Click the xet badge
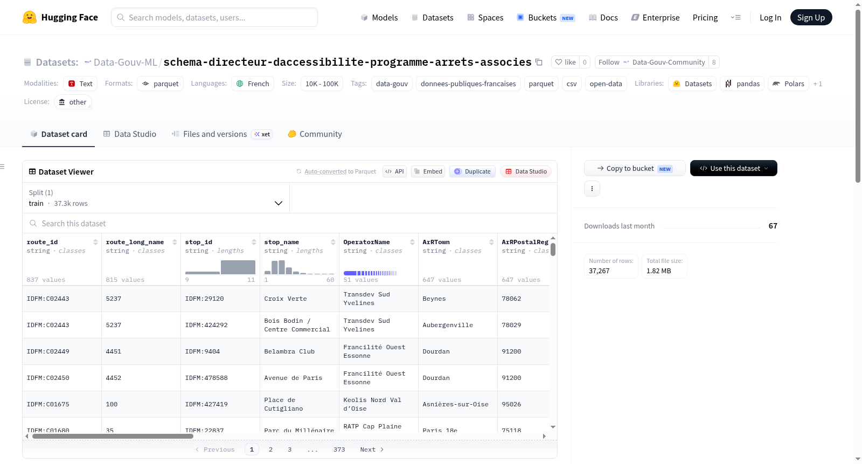Viewport: 862px width, 464px height. pyautogui.click(x=262, y=134)
